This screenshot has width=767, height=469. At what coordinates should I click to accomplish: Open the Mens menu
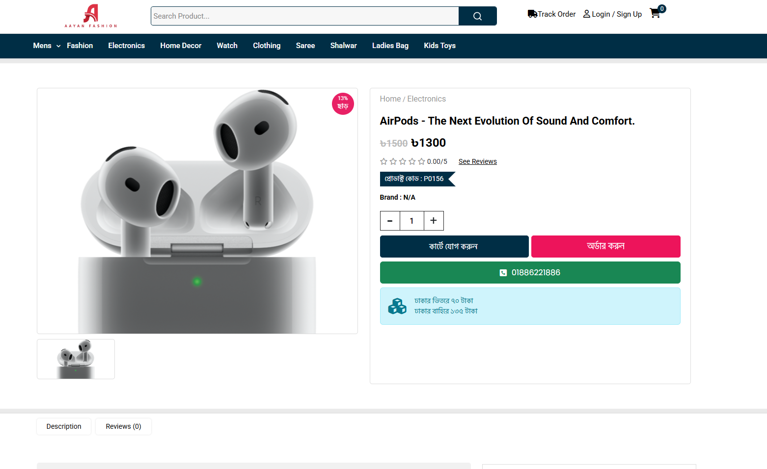[x=42, y=46]
